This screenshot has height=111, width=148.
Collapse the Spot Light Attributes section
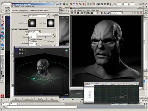tap(12, 29)
